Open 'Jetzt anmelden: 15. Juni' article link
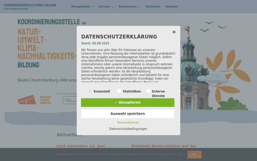 pos(81,146)
